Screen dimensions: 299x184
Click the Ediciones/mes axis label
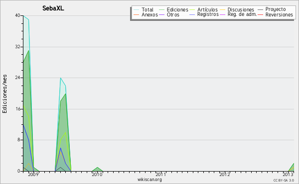click(x=4, y=94)
